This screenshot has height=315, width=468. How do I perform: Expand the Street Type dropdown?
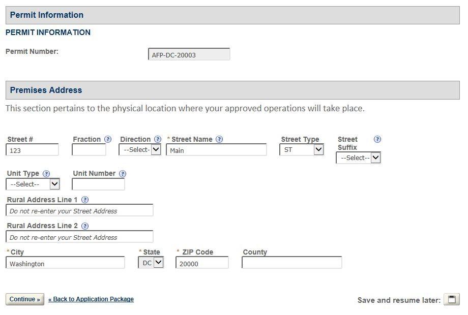point(301,150)
